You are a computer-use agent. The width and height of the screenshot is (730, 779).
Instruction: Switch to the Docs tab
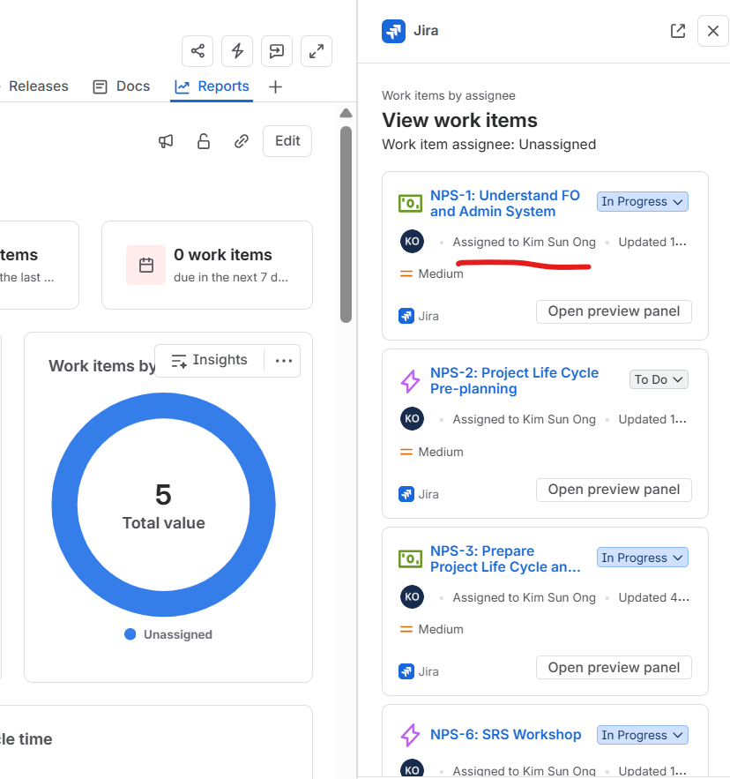[x=122, y=86]
